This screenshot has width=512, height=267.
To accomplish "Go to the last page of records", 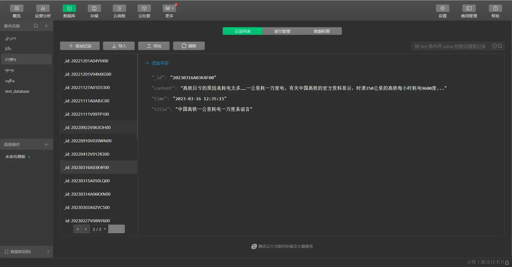I will (x=121, y=229).
